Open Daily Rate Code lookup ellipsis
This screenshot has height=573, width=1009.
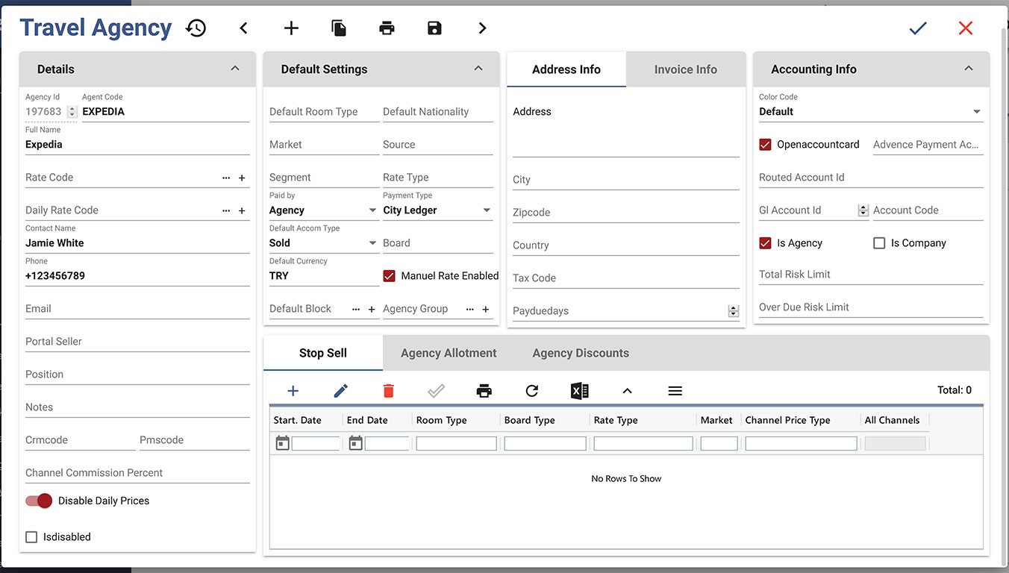click(x=226, y=211)
